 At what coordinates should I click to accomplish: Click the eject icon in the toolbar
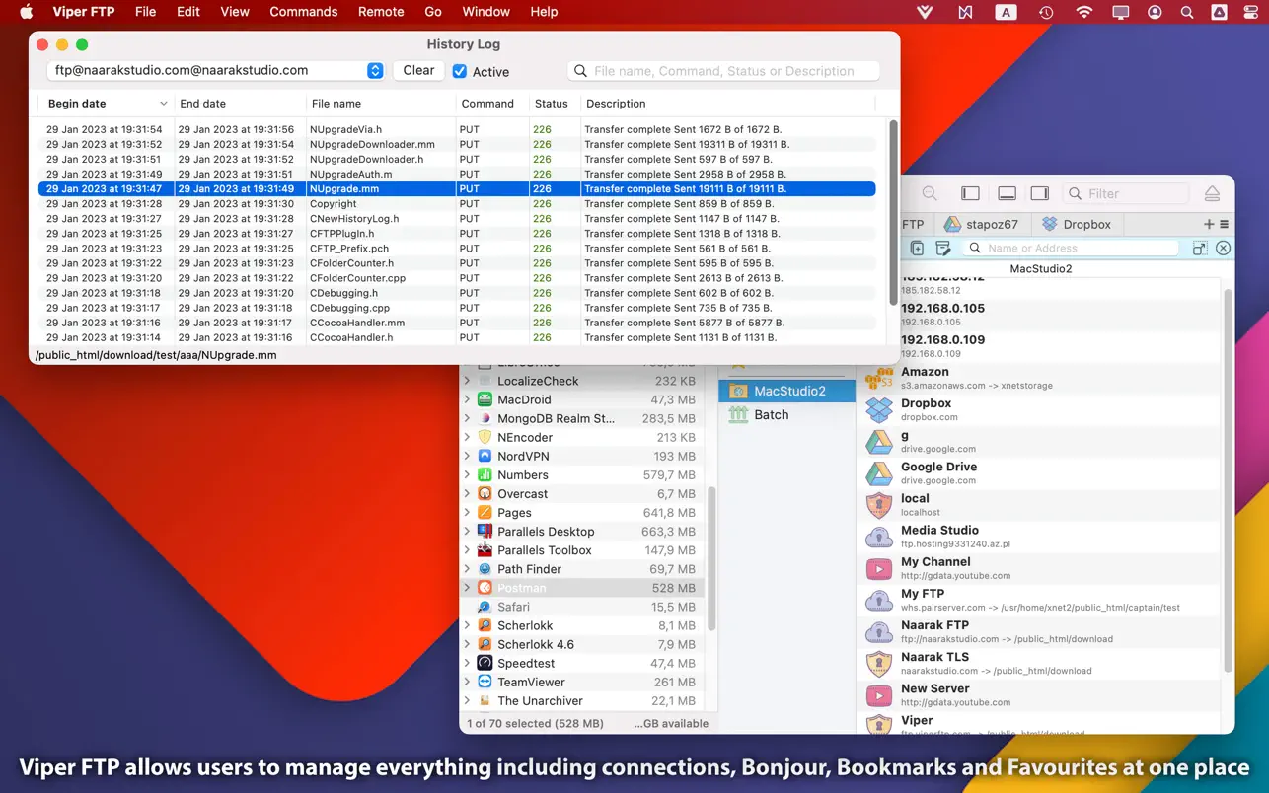tap(1212, 194)
